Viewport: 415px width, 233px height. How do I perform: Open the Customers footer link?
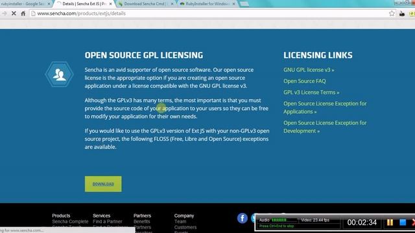(185, 227)
